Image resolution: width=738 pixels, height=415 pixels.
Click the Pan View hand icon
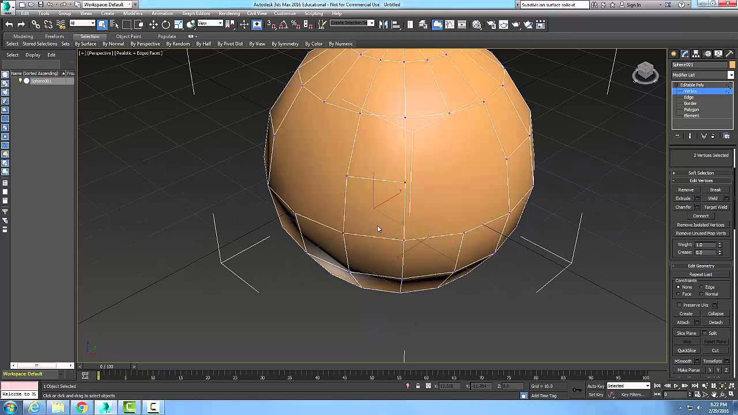[714, 395]
